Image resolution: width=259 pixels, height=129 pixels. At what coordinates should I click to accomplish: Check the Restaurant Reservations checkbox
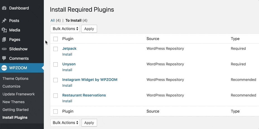56,96
